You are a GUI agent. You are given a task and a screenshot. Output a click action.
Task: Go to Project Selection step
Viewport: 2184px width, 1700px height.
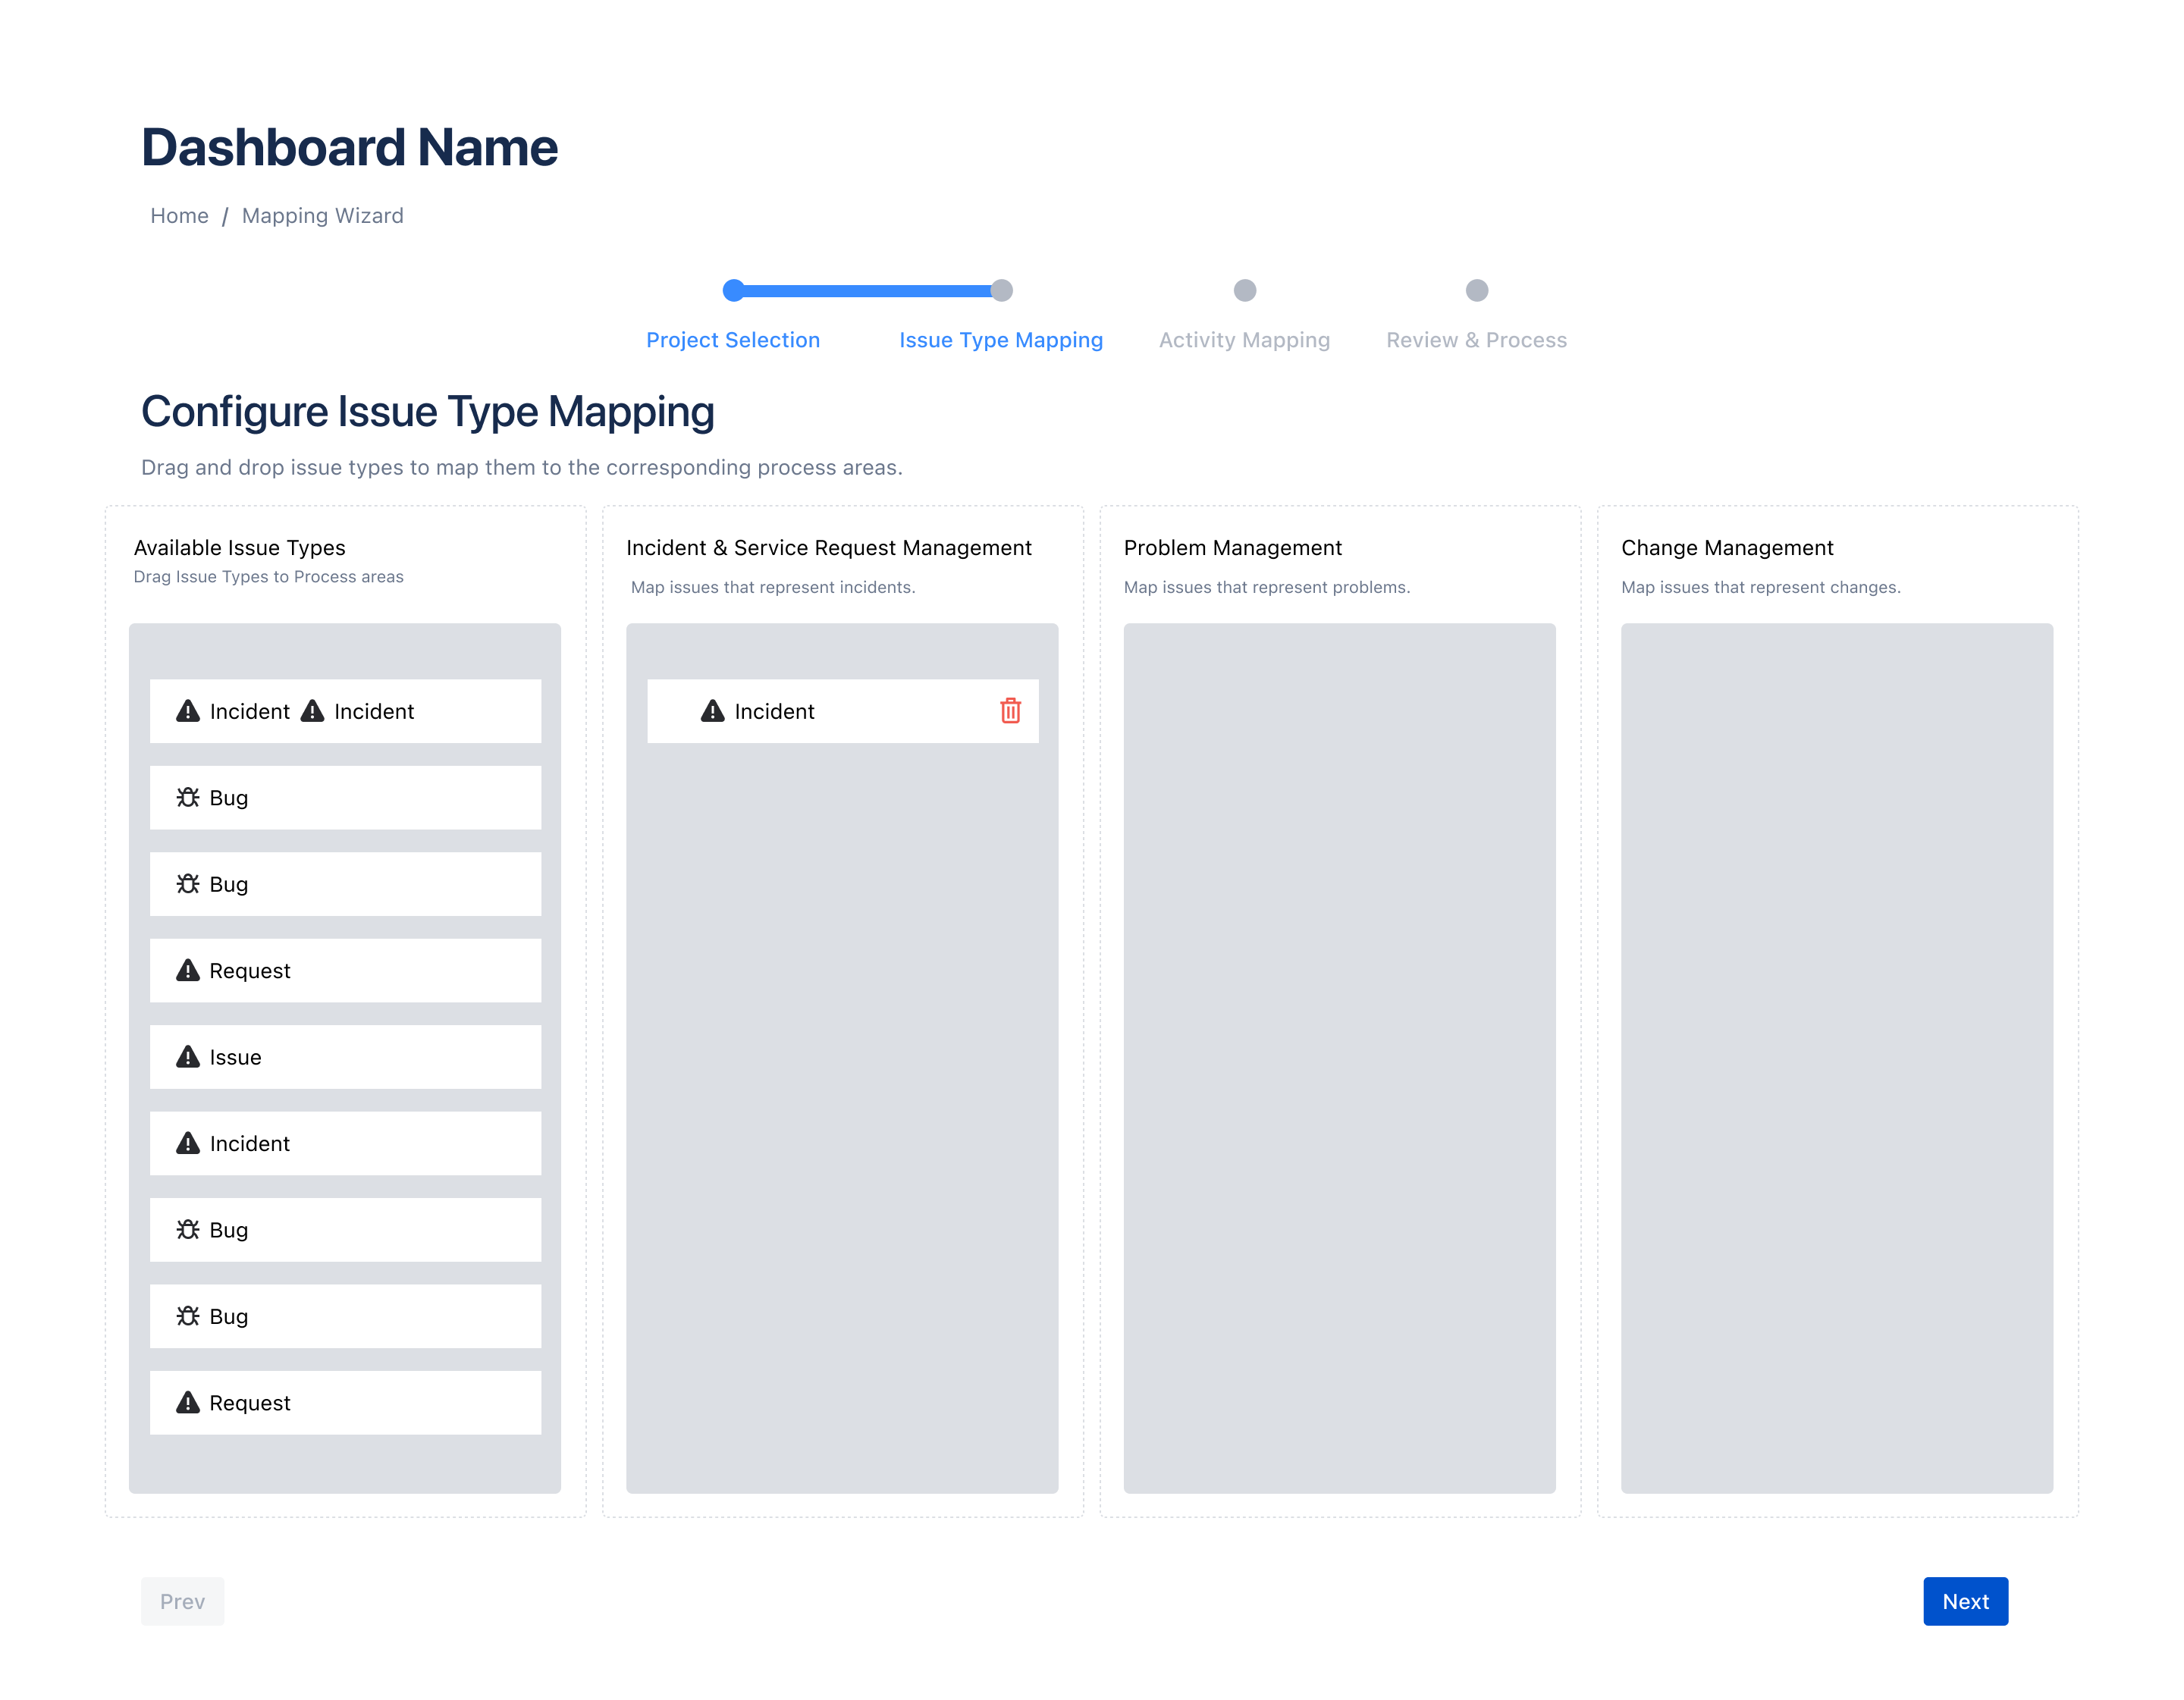(733, 340)
